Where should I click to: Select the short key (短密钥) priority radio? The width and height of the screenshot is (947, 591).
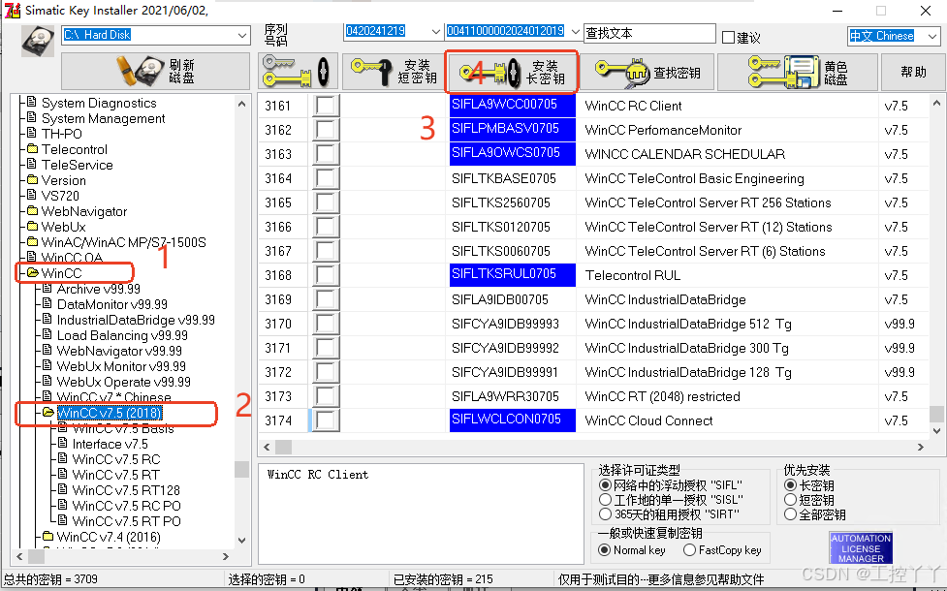(790, 500)
